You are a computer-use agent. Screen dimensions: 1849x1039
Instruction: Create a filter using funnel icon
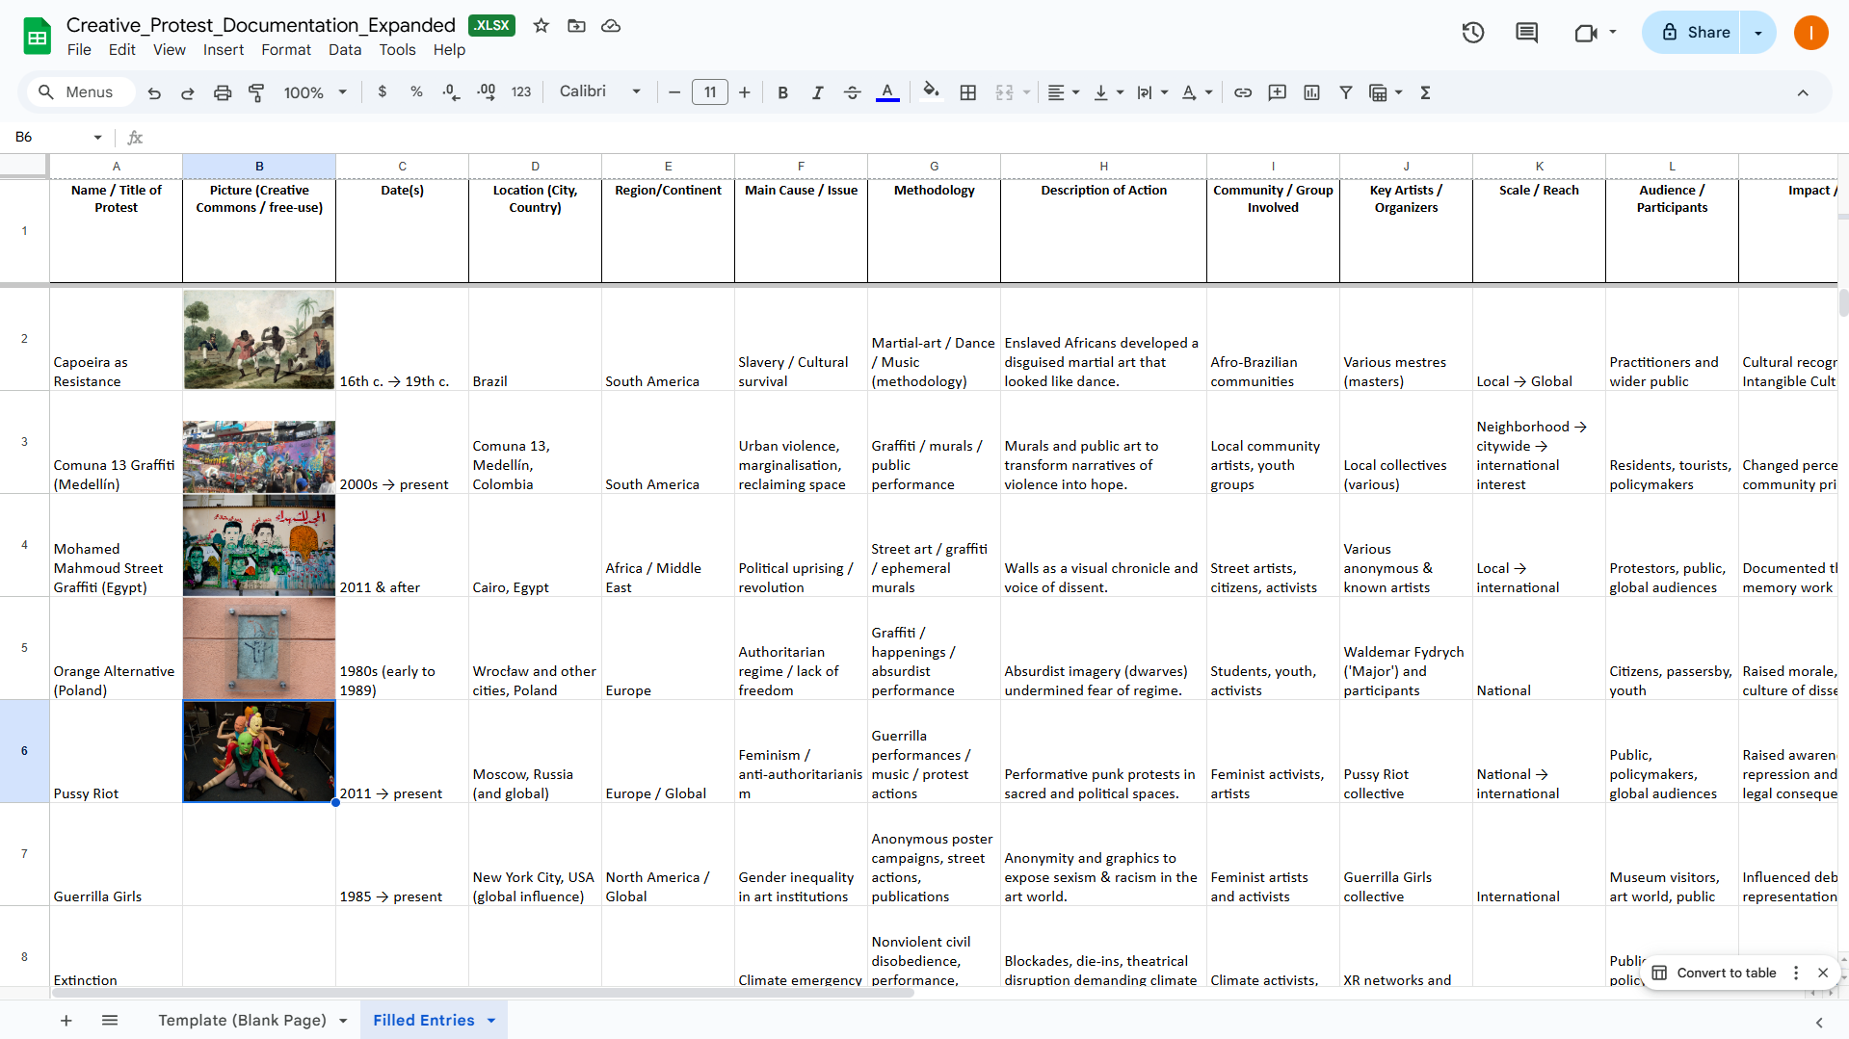[1346, 92]
